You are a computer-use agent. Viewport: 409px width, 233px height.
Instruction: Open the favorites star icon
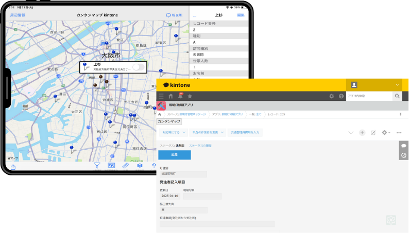pos(190,96)
